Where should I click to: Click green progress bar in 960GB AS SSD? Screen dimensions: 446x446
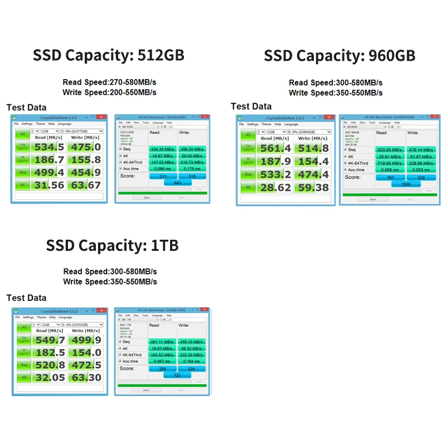coord(390,195)
